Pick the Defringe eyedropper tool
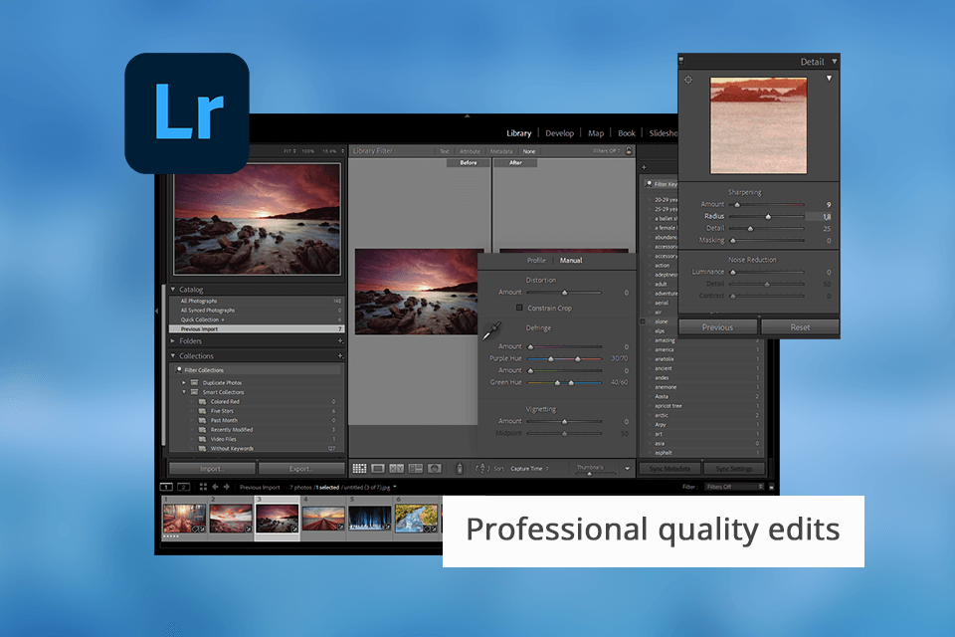Image resolution: width=955 pixels, height=637 pixels. pos(492,331)
